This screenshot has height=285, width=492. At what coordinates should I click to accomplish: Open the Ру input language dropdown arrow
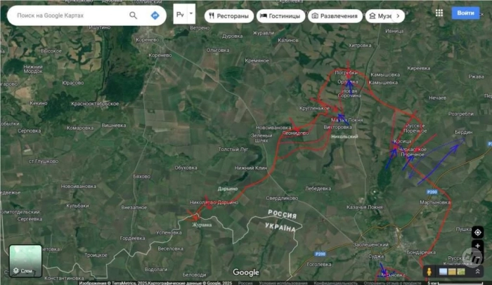pos(190,13)
